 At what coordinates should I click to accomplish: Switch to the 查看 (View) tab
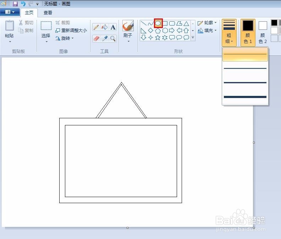(48, 13)
